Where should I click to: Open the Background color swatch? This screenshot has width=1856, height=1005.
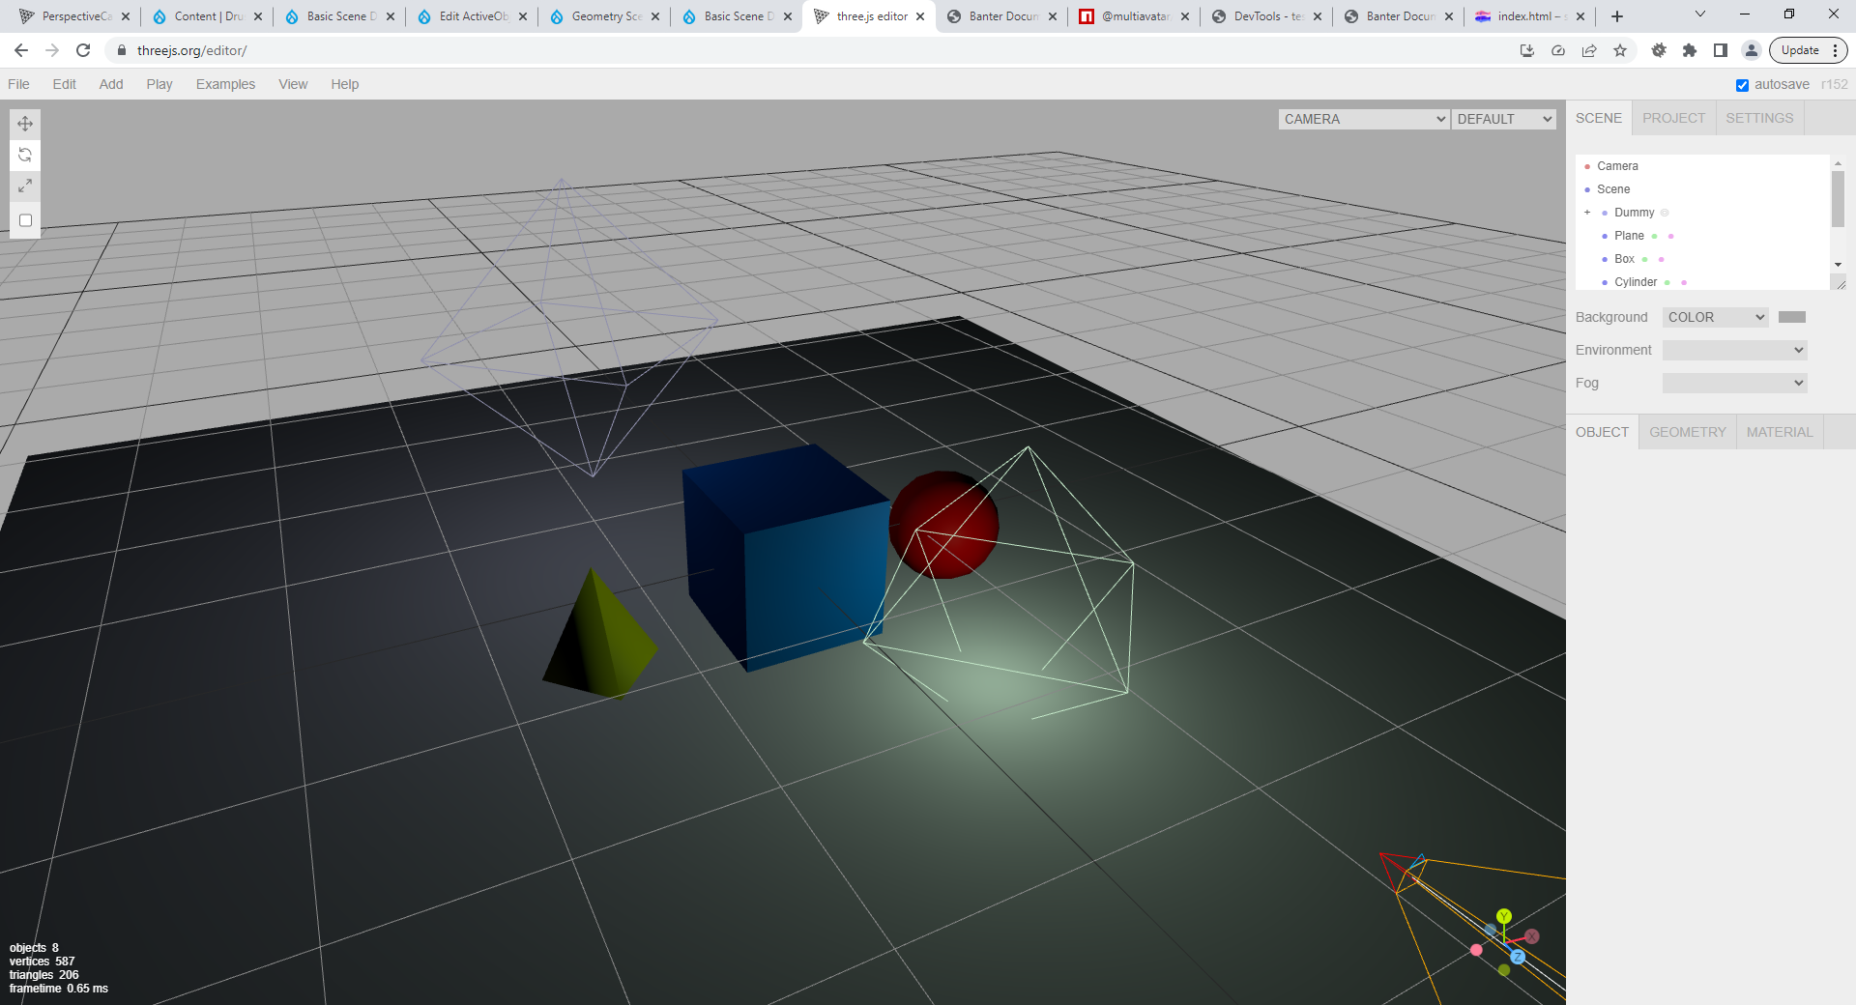1791,317
